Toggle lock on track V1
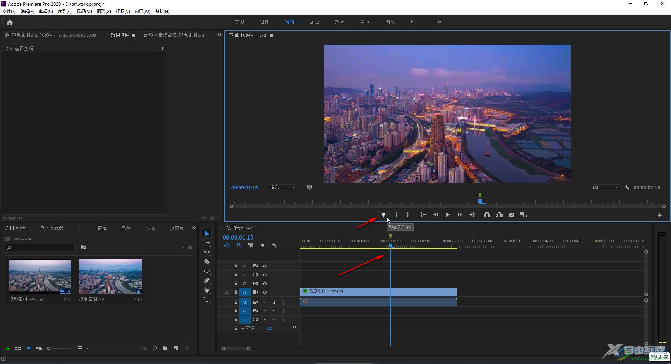Screen dimensions: 671x364 [236, 292]
